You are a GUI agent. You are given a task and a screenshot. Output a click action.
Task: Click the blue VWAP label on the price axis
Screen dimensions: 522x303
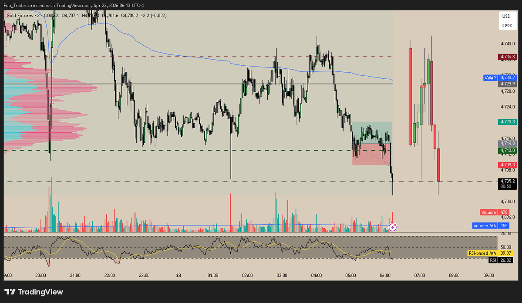(489, 77)
